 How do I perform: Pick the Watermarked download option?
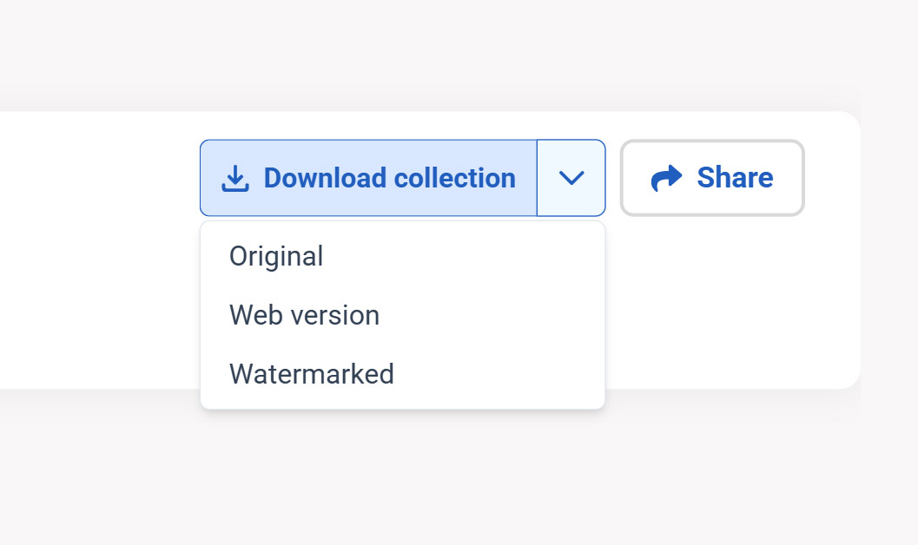pos(403,374)
